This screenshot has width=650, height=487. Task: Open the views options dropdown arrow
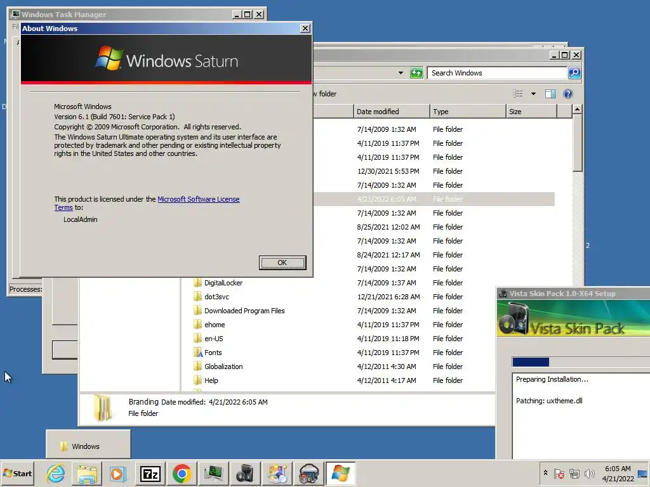pyautogui.click(x=533, y=94)
